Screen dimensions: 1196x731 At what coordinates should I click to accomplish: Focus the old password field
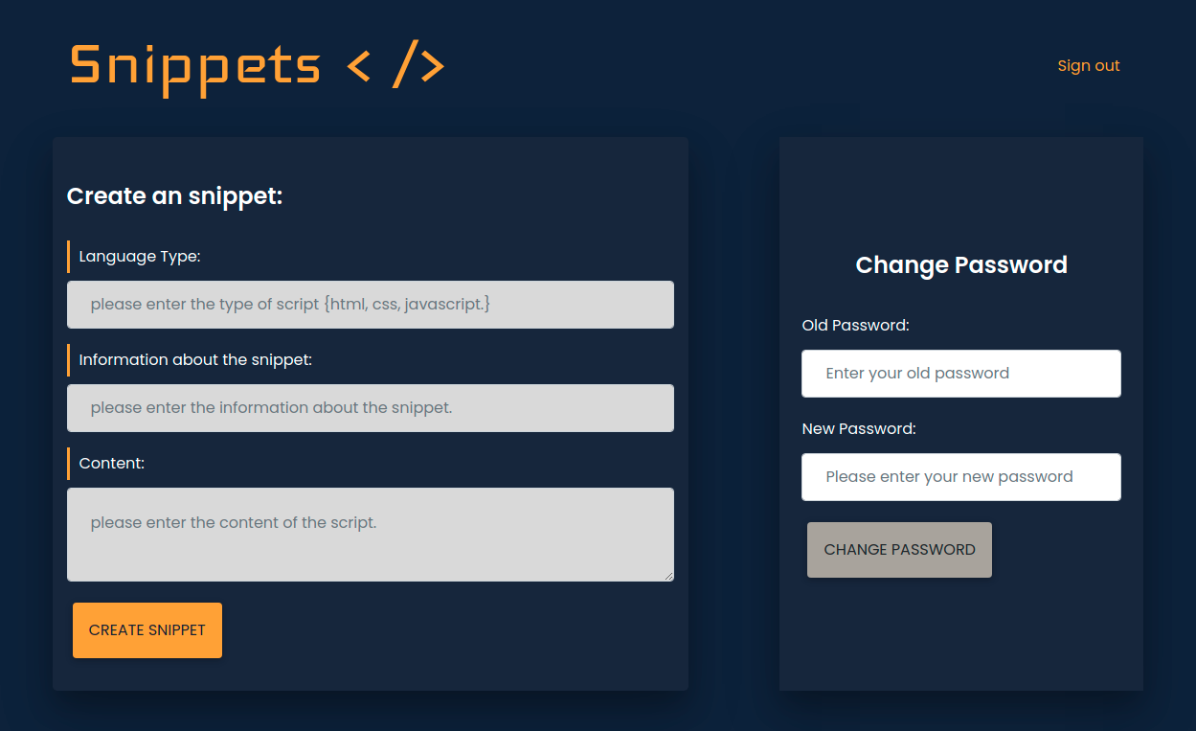(x=961, y=374)
